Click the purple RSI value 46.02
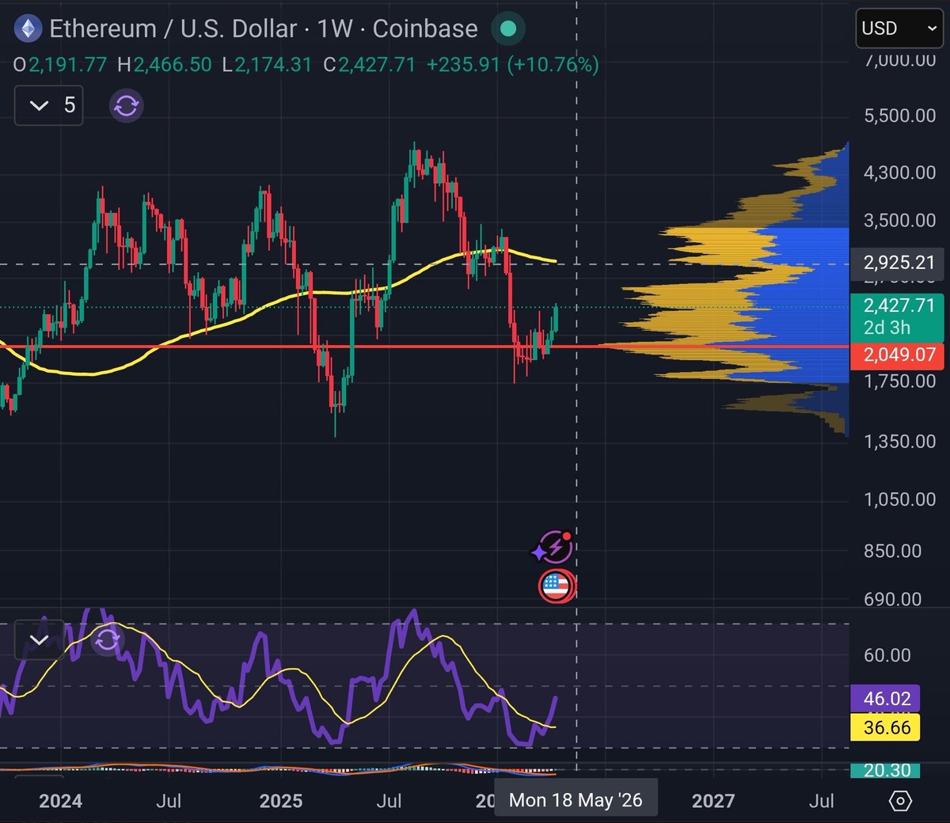This screenshot has width=950, height=823. [887, 699]
